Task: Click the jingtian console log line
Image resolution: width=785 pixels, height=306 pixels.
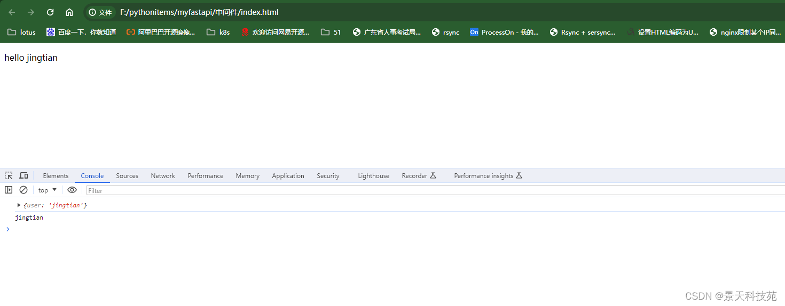Action: tap(29, 218)
